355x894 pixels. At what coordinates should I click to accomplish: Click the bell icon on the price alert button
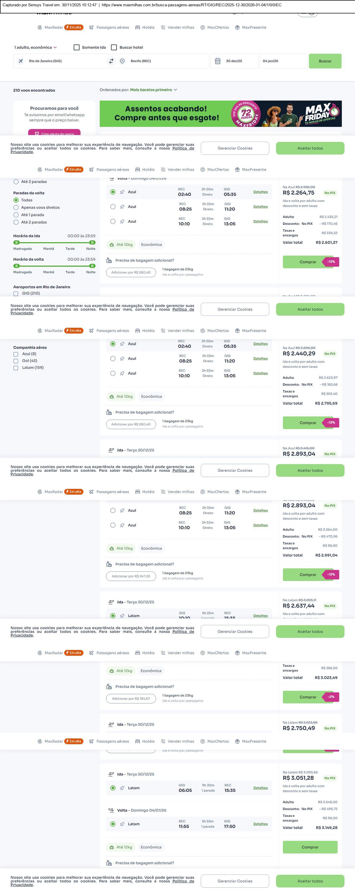pos(37,134)
